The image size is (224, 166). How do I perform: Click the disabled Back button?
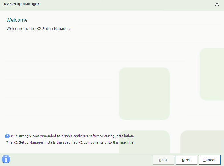[163, 160]
